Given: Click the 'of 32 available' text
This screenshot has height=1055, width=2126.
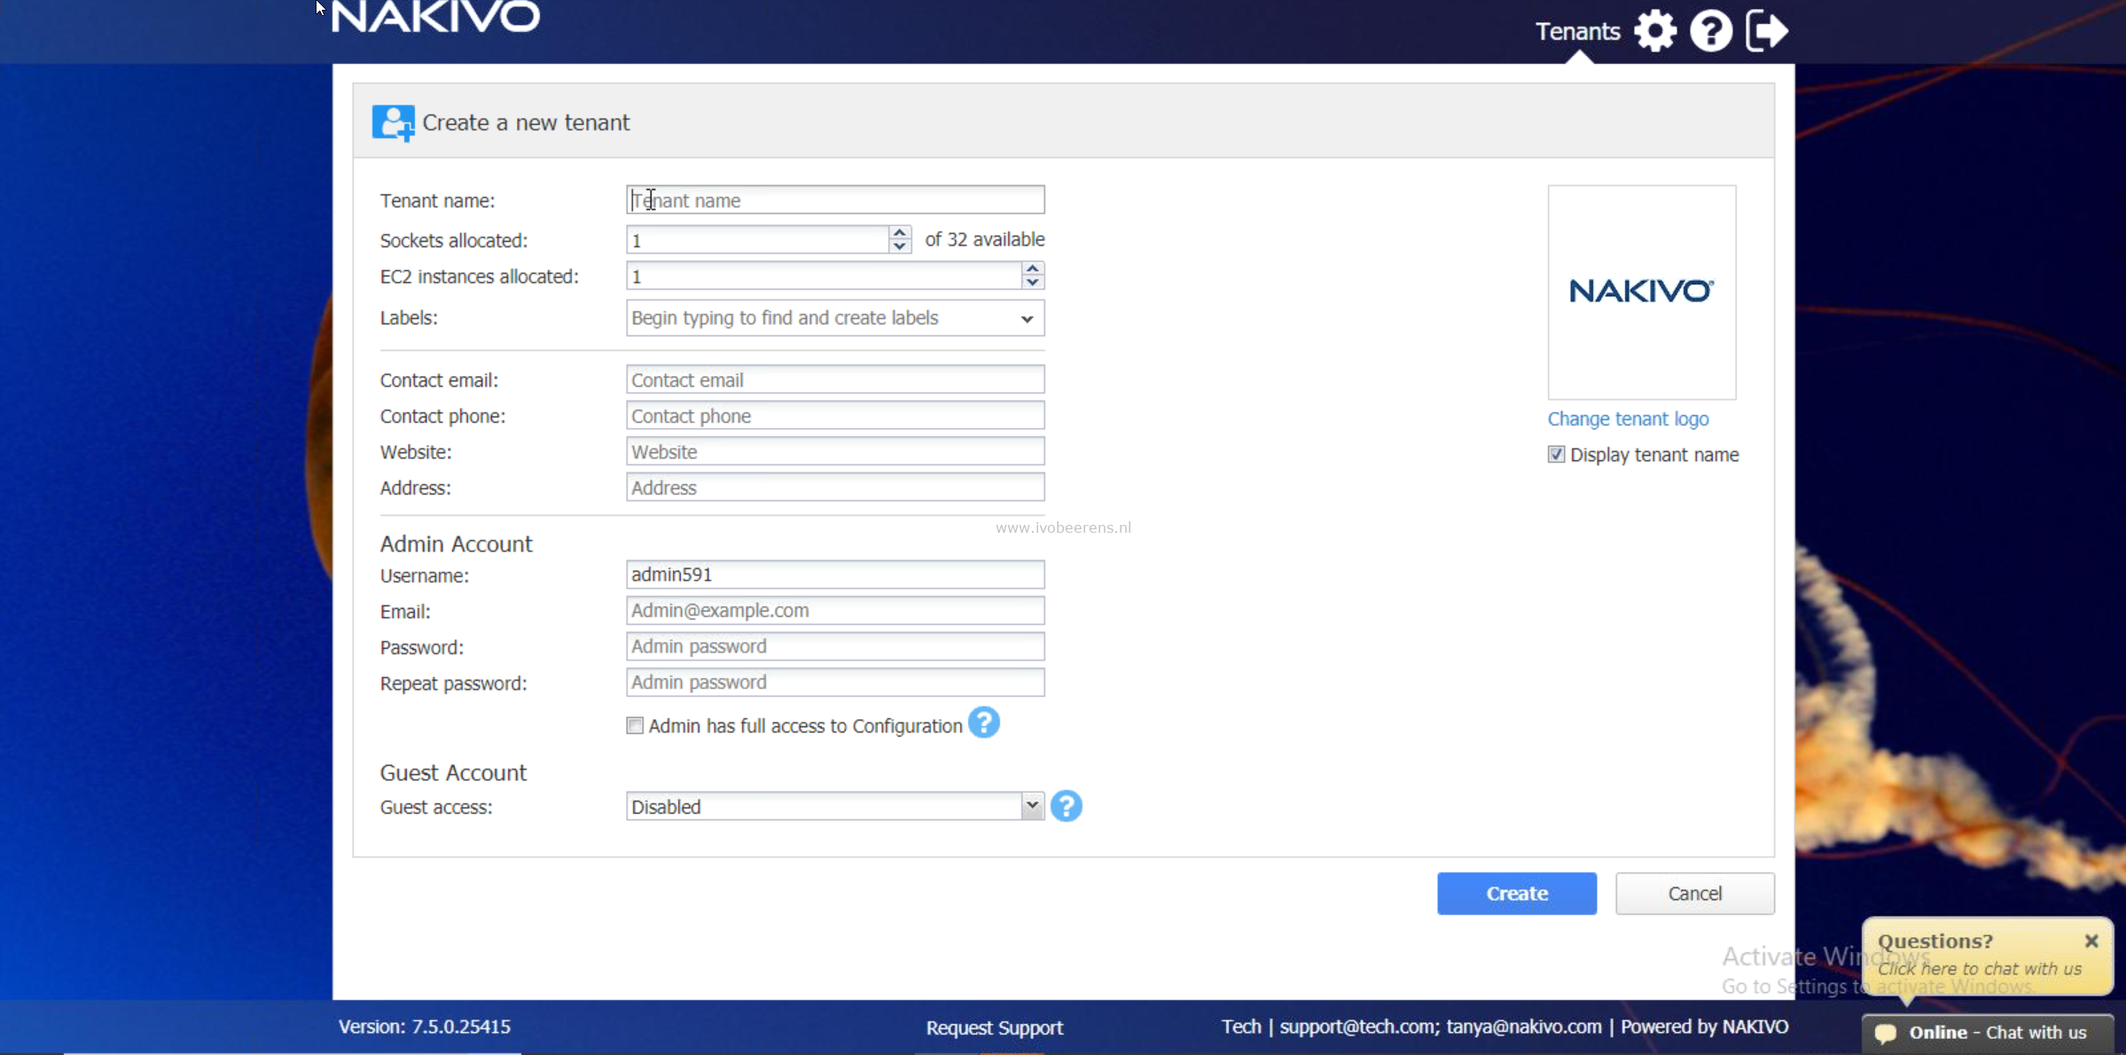Looking at the screenshot, I should pos(985,239).
